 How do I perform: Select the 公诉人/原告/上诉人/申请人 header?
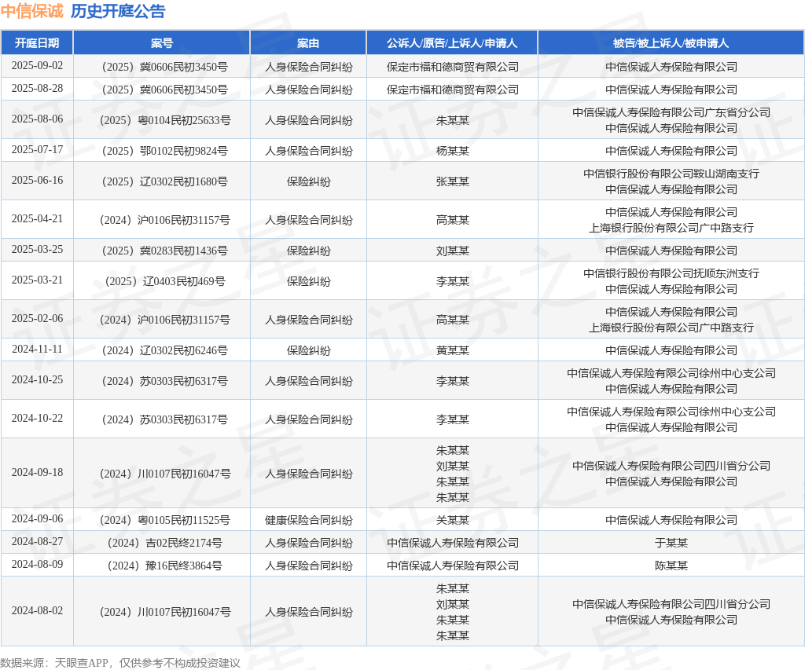point(452,43)
